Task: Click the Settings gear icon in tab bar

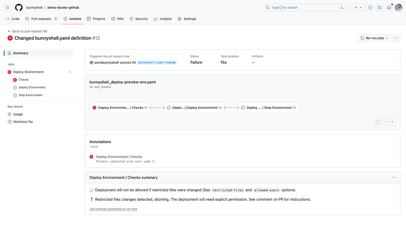Action: click(180, 19)
